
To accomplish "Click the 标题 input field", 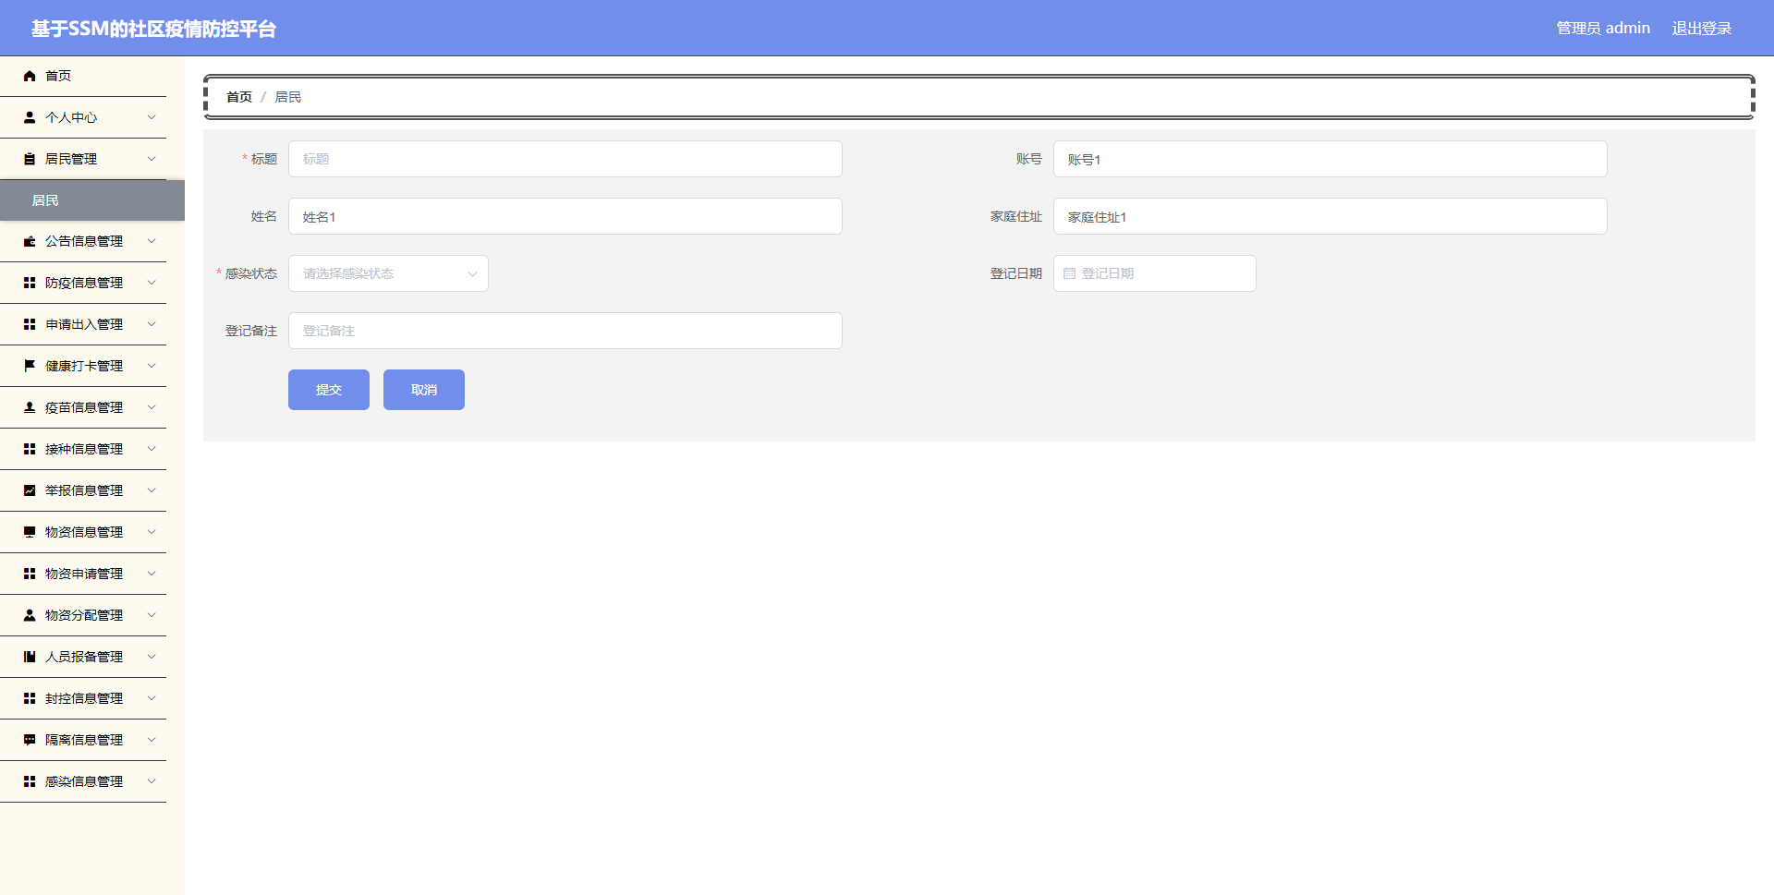I will coord(565,159).
